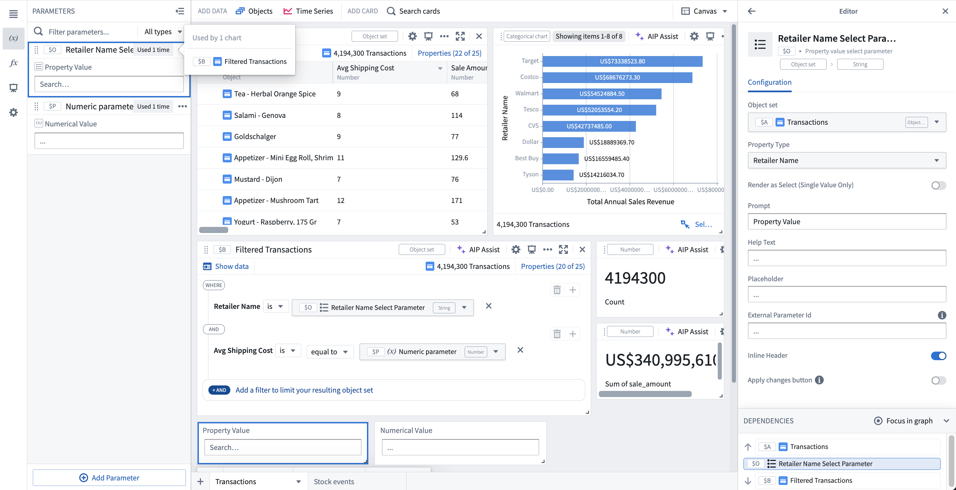Click the three-dot overflow menu on Numeric parameter

183,106
